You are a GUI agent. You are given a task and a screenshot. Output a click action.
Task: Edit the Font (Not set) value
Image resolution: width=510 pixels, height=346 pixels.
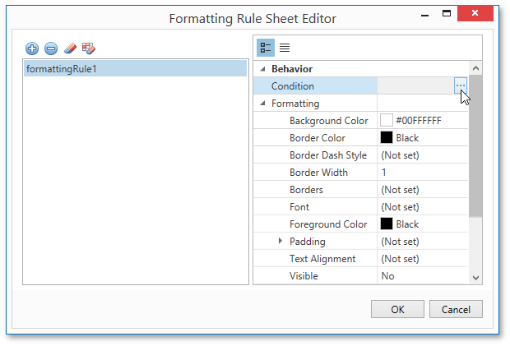click(423, 207)
